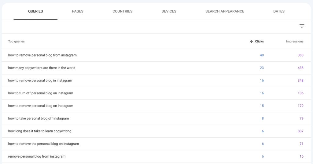
Task: Open query 'how many copywriters are there in the world'
Action: (x=42, y=68)
